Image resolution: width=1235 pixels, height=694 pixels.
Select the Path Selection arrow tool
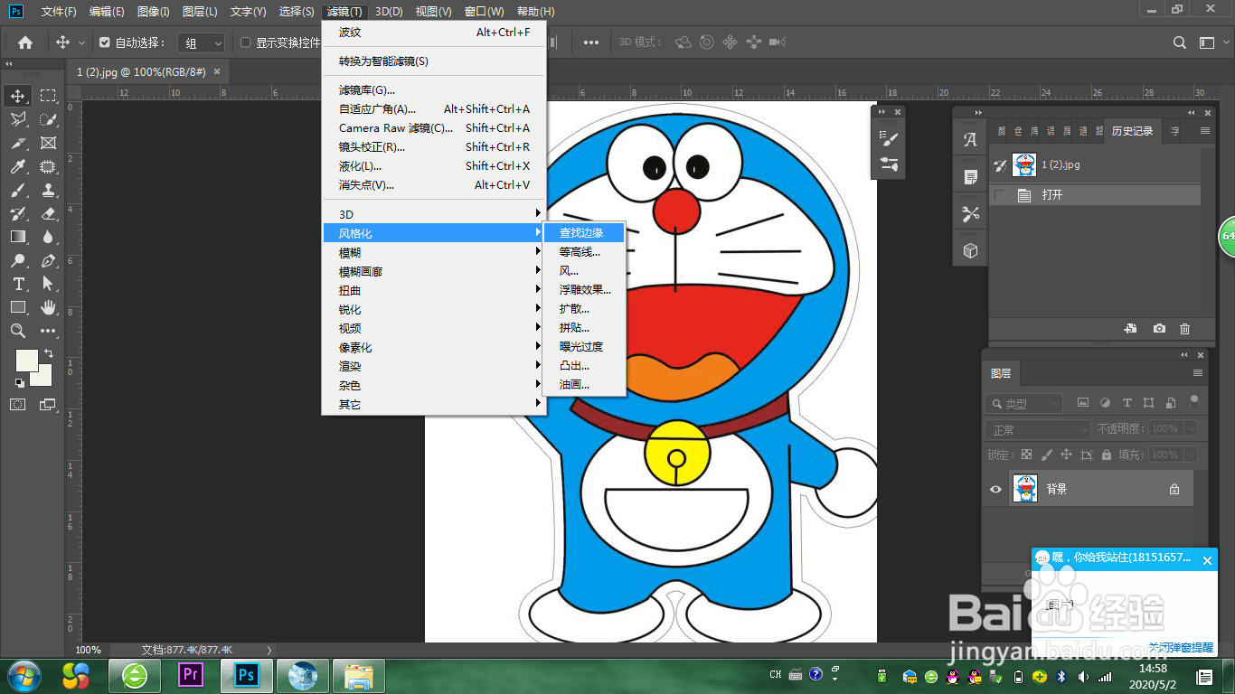(48, 284)
